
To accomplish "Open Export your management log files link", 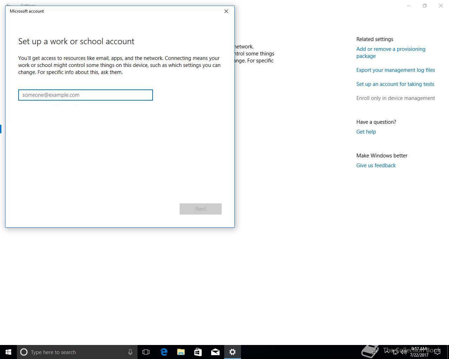I will pyautogui.click(x=396, y=70).
